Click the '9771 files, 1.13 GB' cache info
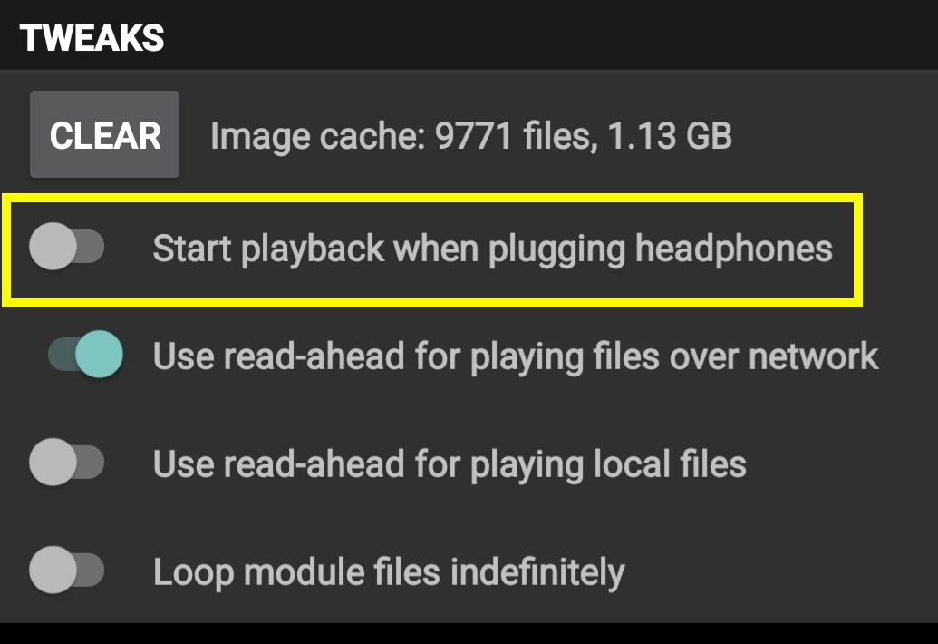 click(x=584, y=136)
